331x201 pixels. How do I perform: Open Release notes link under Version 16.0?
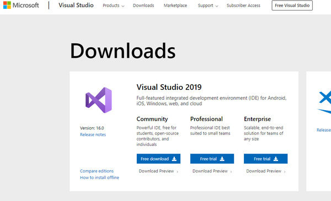[x=93, y=134]
